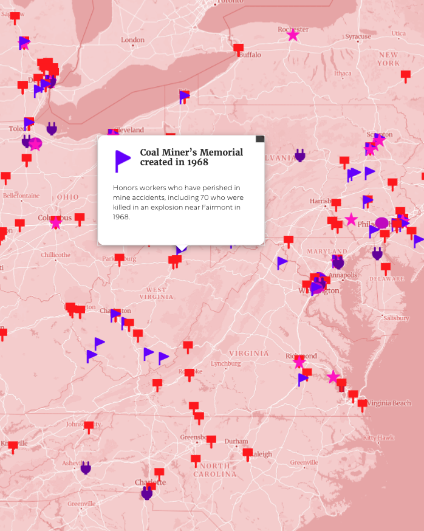Click the red marker above the Maryland label

tap(289, 241)
